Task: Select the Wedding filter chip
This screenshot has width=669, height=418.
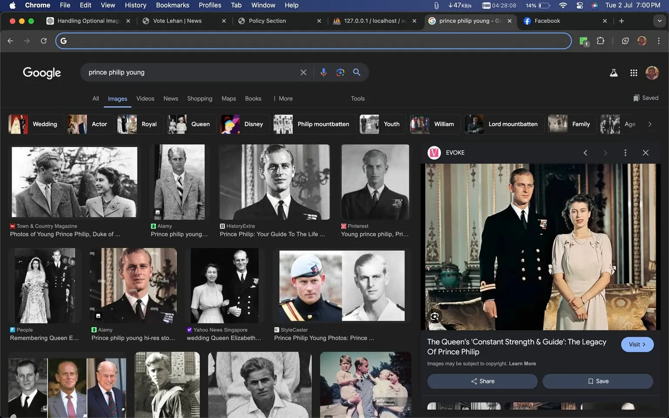Action: pyautogui.click(x=36, y=124)
